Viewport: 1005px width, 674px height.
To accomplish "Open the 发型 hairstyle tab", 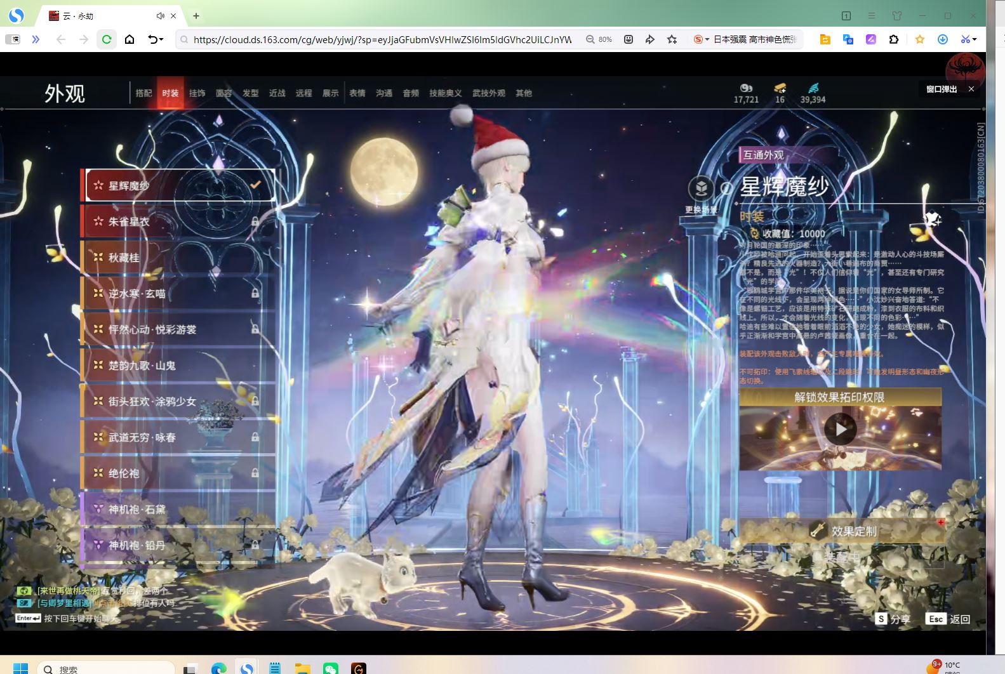I will tap(251, 93).
